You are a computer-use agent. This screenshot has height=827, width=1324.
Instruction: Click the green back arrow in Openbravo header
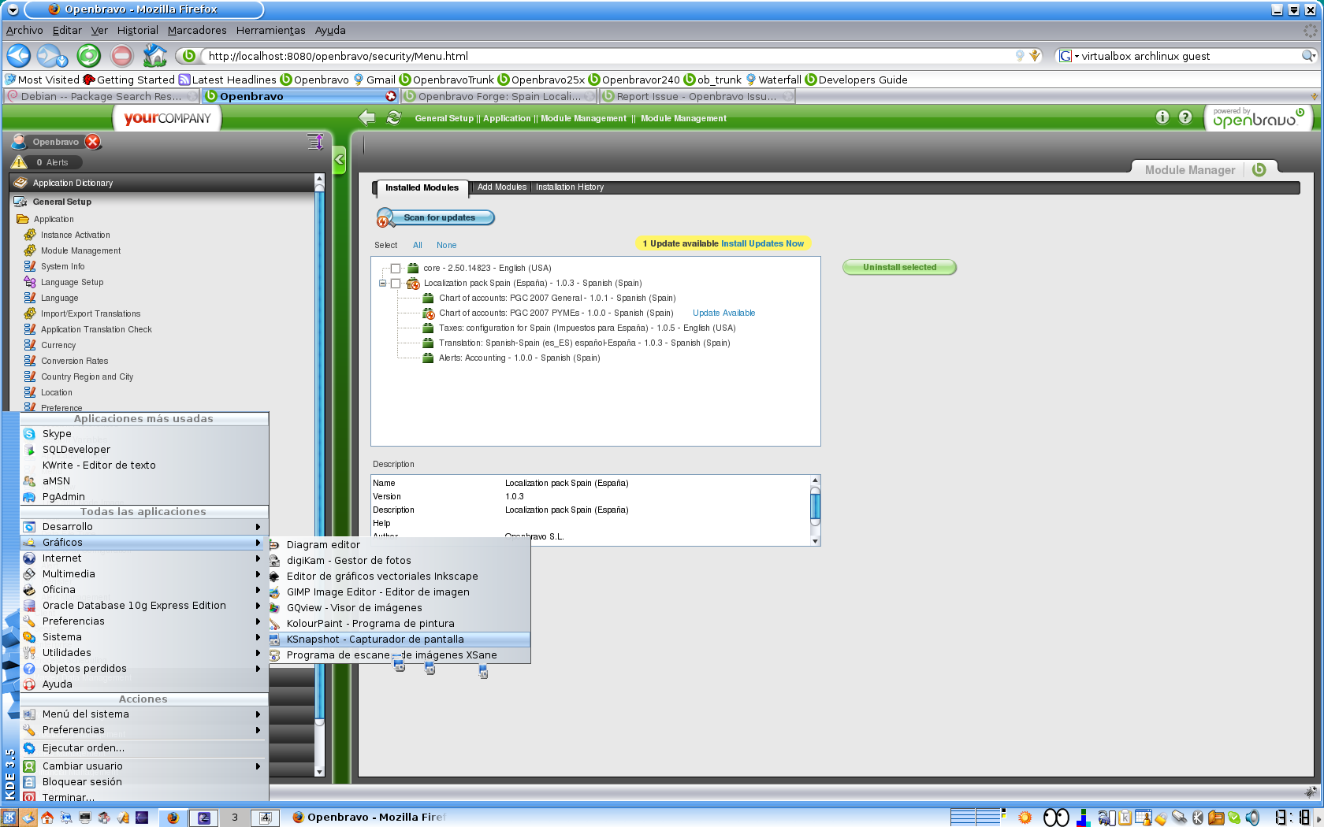(x=366, y=118)
